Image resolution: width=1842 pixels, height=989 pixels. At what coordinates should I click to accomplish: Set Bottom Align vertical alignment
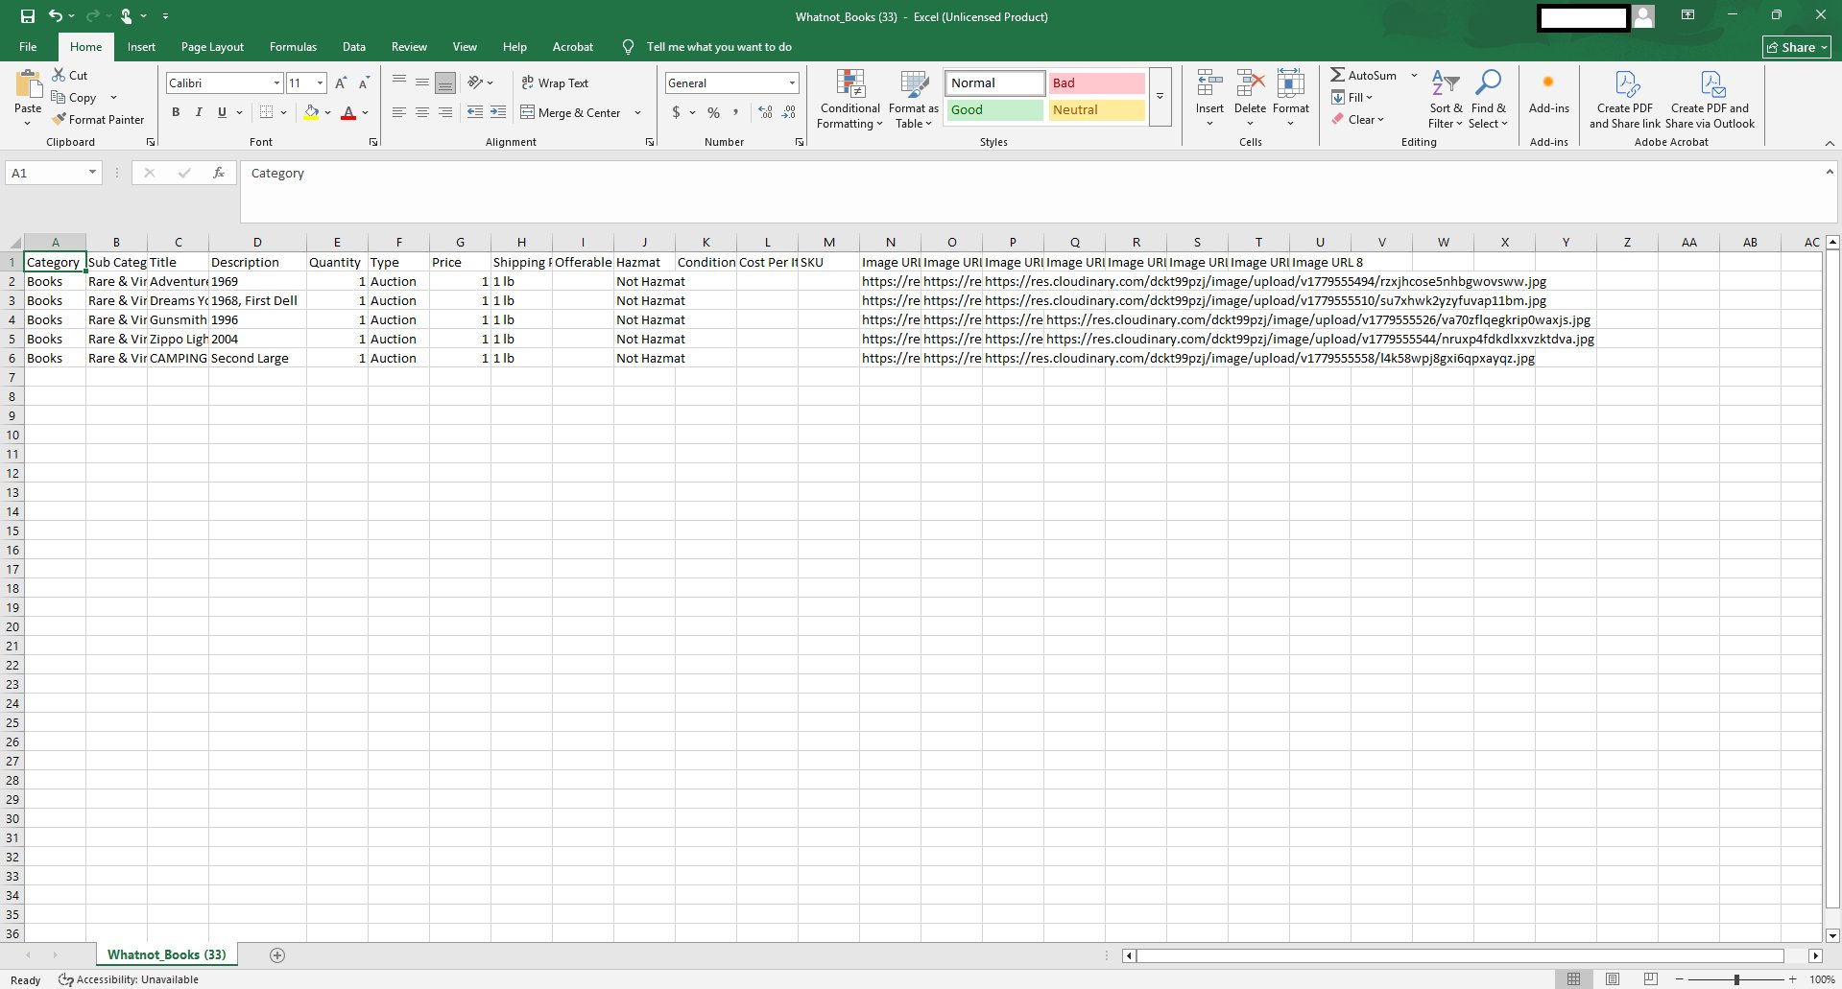[x=445, y=83]
